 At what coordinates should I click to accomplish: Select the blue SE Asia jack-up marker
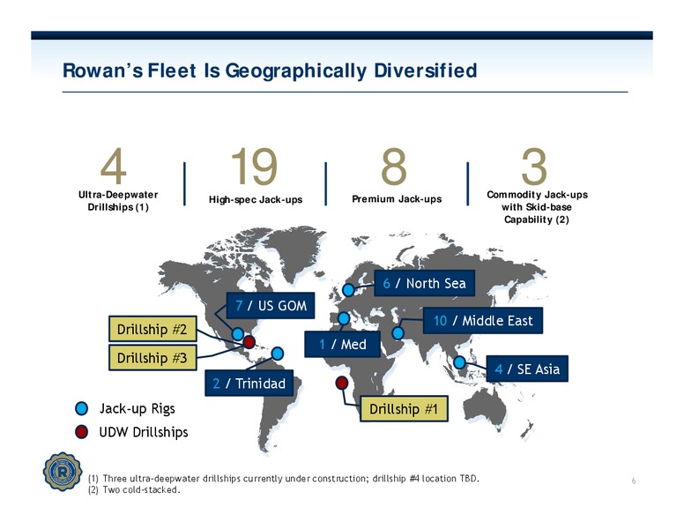click(459, 362)
